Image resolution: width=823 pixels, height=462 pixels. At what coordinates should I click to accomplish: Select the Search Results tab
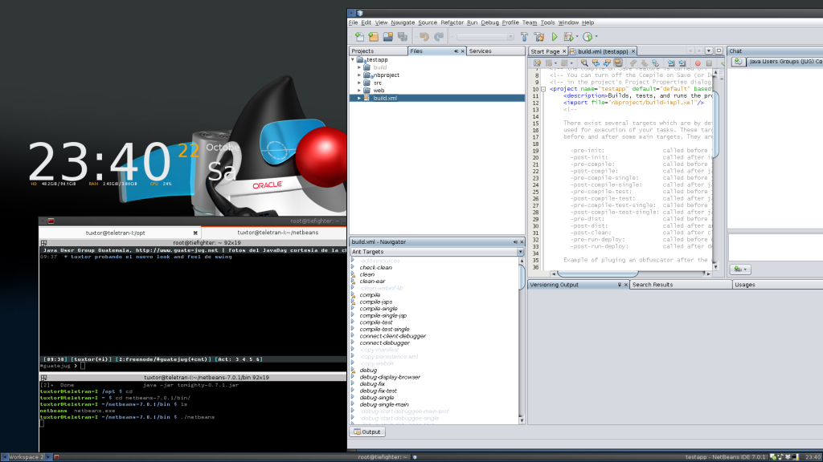tap(653, 285)
